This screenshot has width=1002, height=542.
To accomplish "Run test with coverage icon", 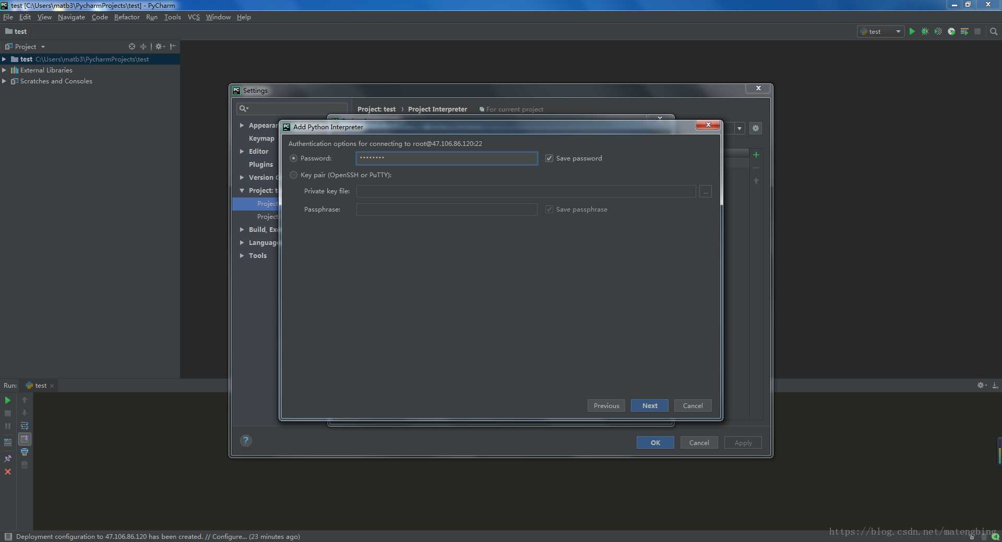I will pos(938,32).
